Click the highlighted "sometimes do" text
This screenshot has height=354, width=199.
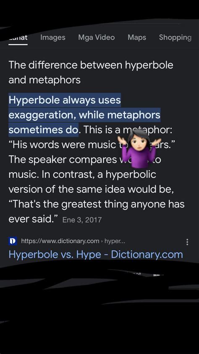click(x=43, y=130)
